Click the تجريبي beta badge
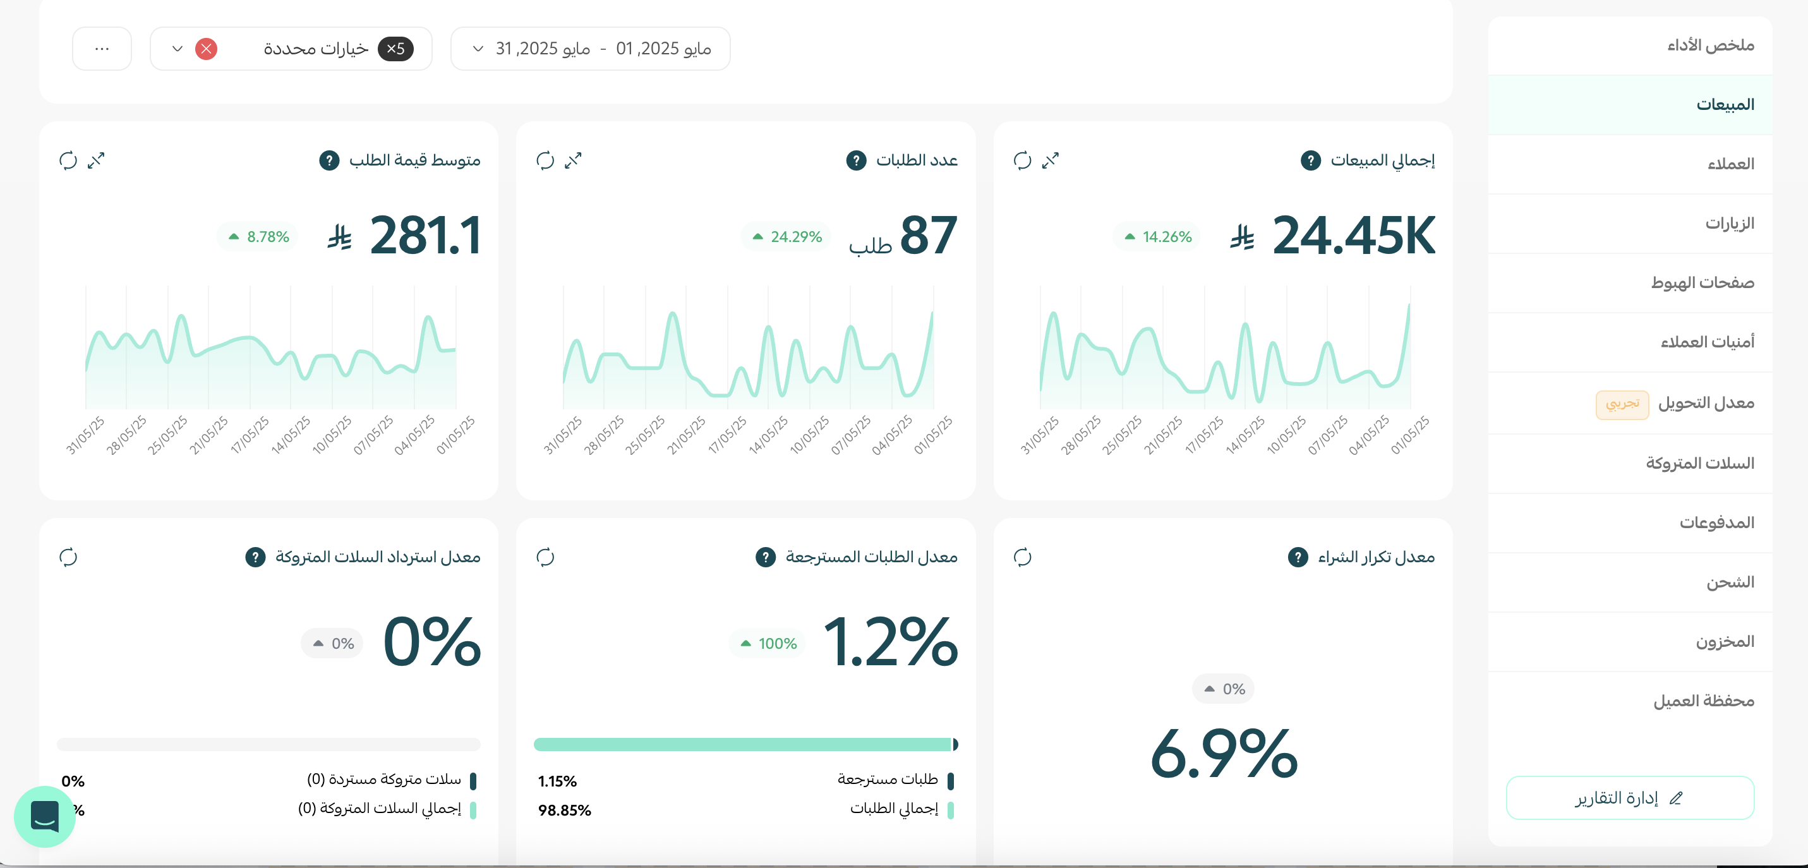This screenshot has width=1808, height=868. [1622, 404]
